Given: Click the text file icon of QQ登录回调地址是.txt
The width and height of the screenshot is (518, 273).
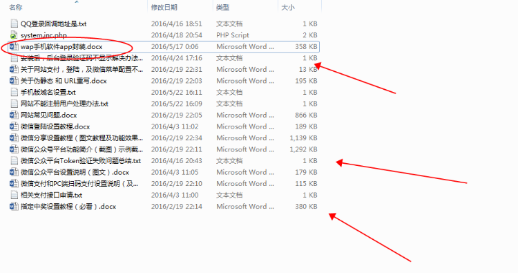Looking at the screenshot, I should click(14, 23).
